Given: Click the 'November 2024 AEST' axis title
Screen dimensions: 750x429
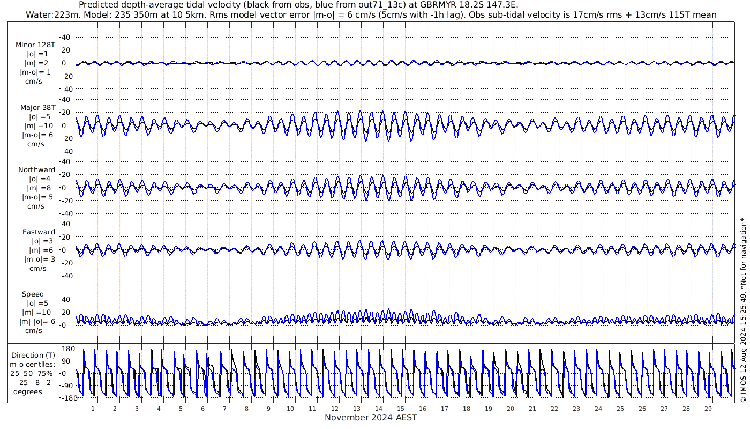Looking at the screenshot, I should pos(371,417).
